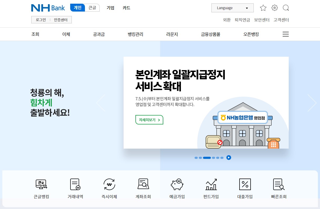Expand the Language dropdown
This screenshot has width=320, height=209.
232,8
